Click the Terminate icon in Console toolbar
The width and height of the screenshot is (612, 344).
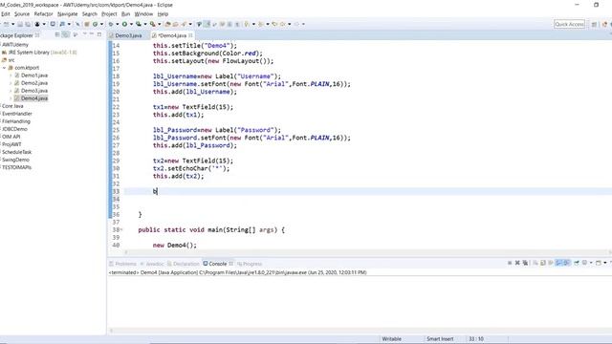point(510,263)
